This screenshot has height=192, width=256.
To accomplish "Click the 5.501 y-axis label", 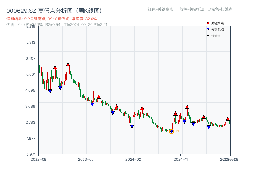I will click(x=31, y=74).
